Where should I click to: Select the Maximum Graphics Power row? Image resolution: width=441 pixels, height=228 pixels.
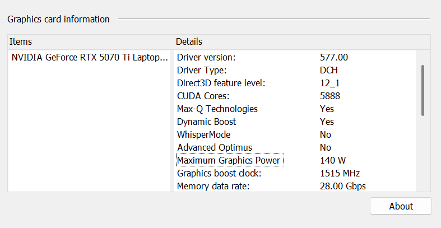230,160
